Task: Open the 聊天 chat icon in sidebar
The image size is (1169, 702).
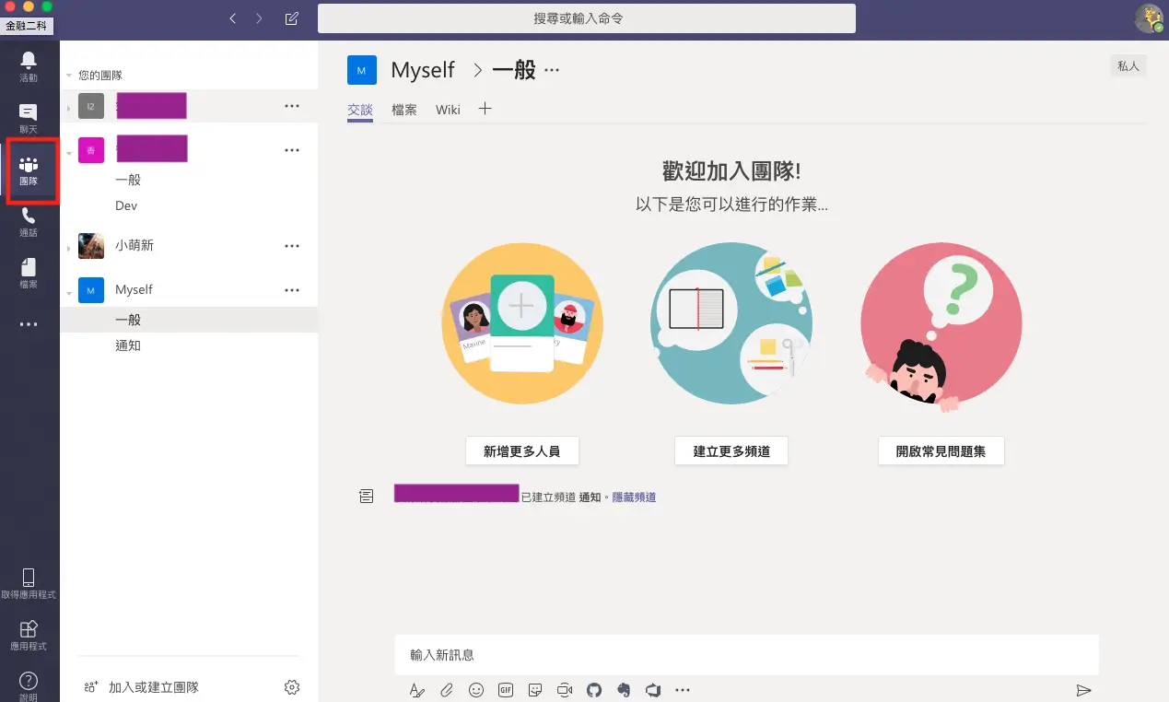Action: point(29,117)
